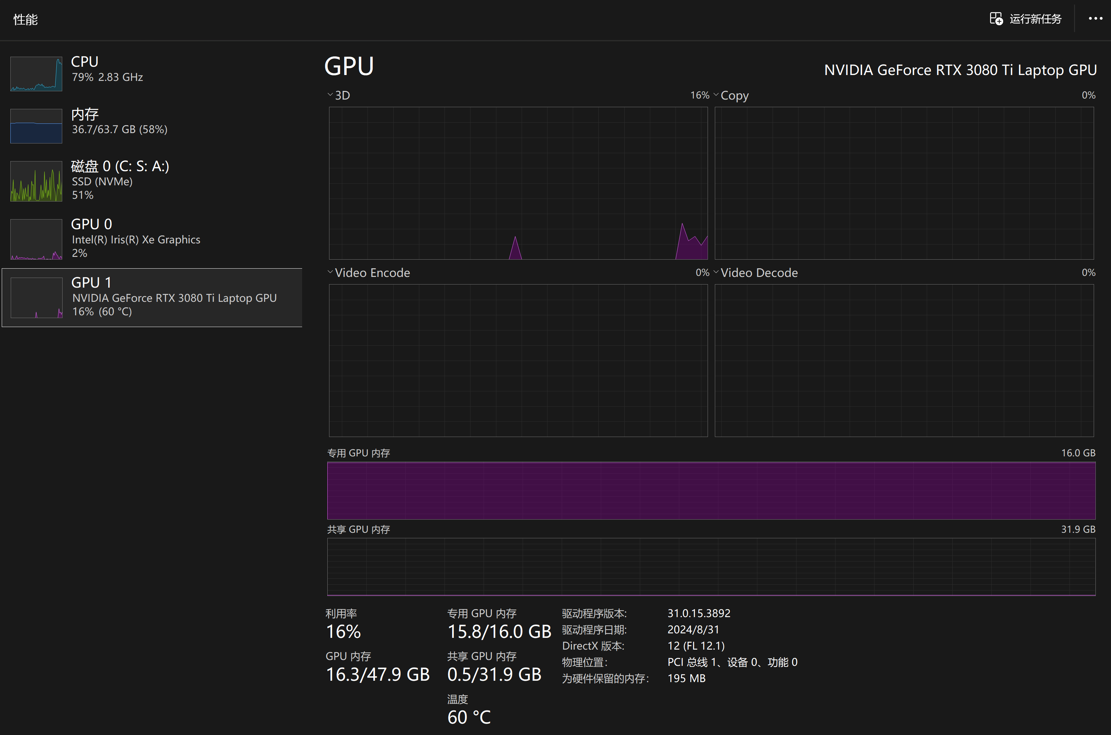Click the 共享 GPU 内存 usage graph
The height and width of the screenshot is (735, 1111).
pos(711,567)
